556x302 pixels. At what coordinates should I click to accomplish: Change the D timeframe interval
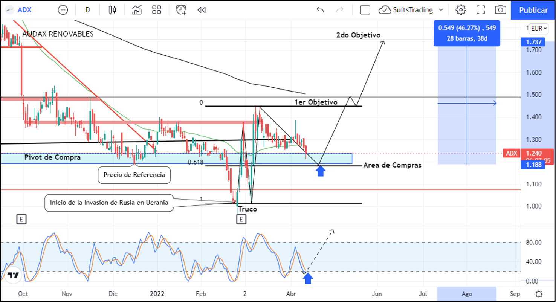87,10
